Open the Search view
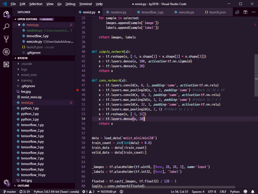Screen dimensions: 258x194 point(6,26)
